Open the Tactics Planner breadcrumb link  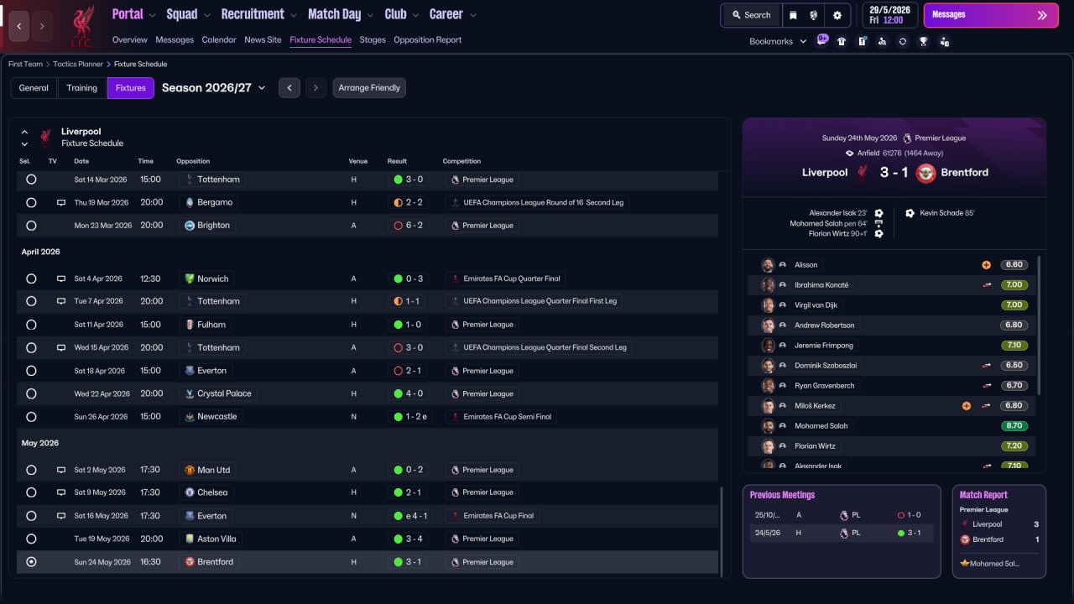click(79, 64)
